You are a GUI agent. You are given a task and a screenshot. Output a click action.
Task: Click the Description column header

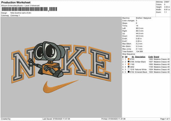coord(140,57)
